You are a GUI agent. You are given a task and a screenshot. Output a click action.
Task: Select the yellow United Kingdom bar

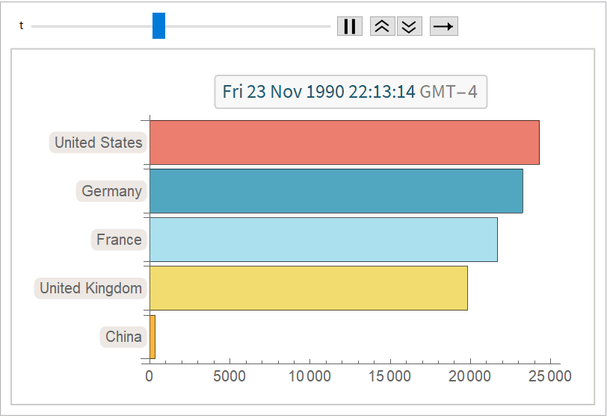(308, 288)
